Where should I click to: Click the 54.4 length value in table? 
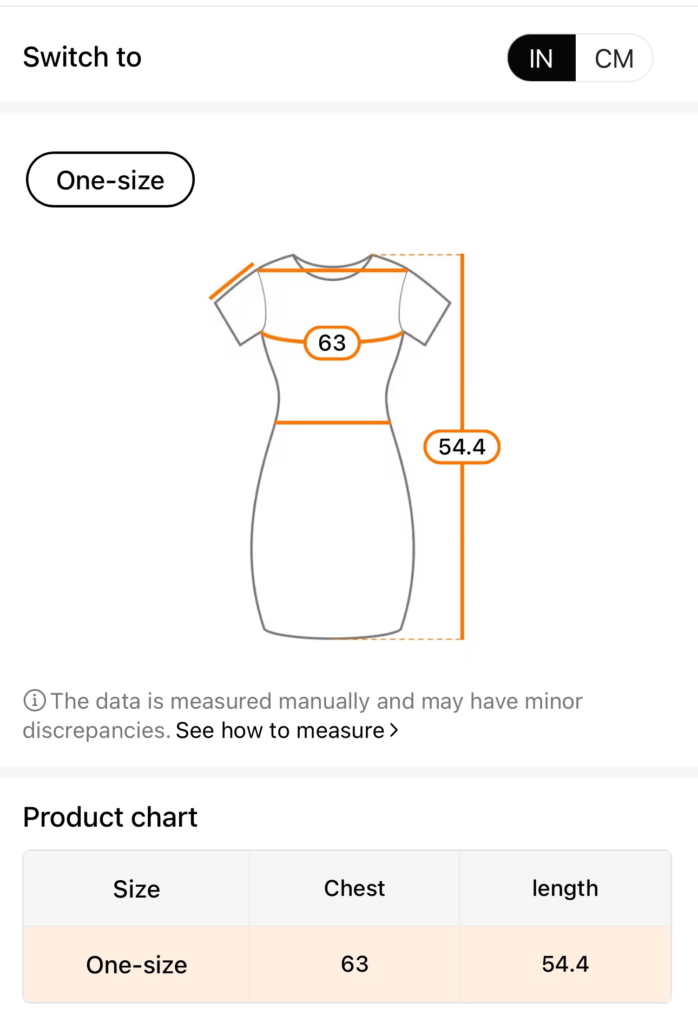(565, 964)
